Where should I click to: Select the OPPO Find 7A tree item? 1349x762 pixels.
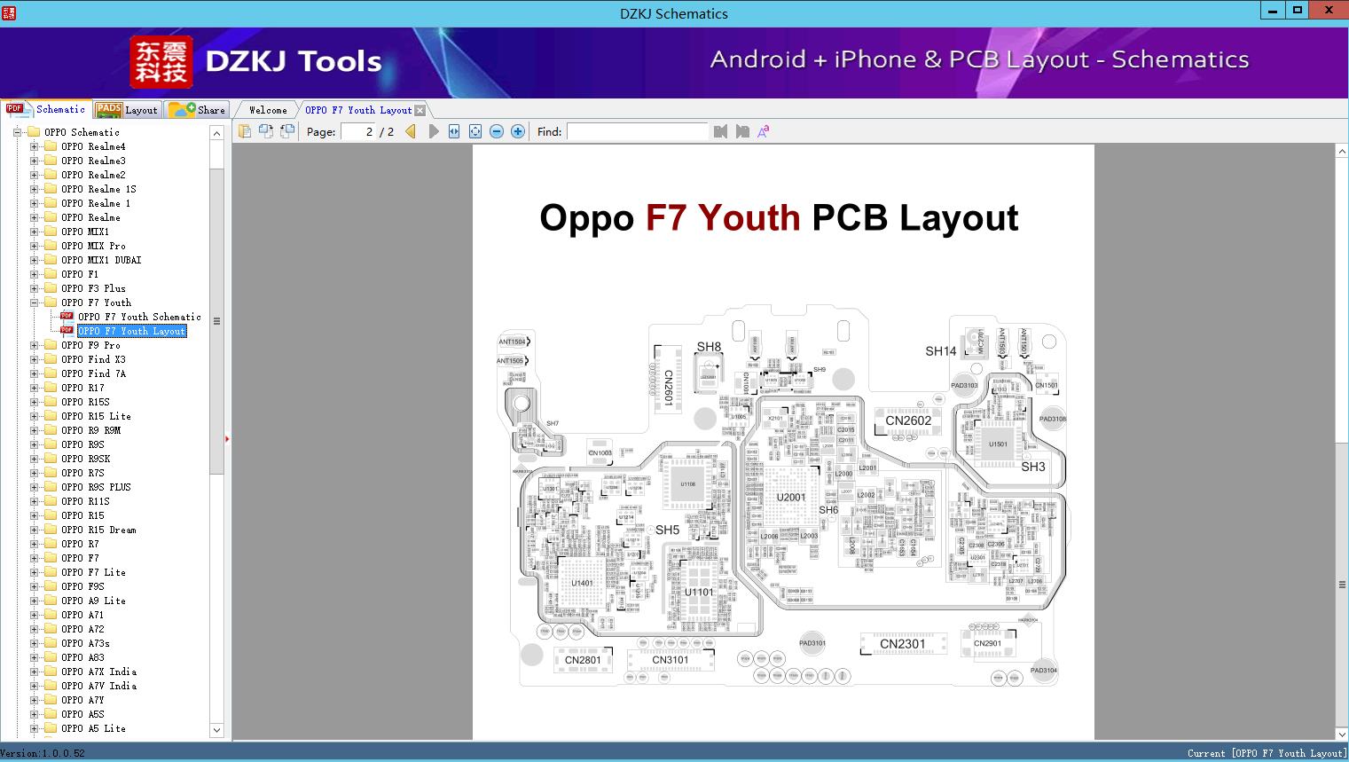point(93,373)
